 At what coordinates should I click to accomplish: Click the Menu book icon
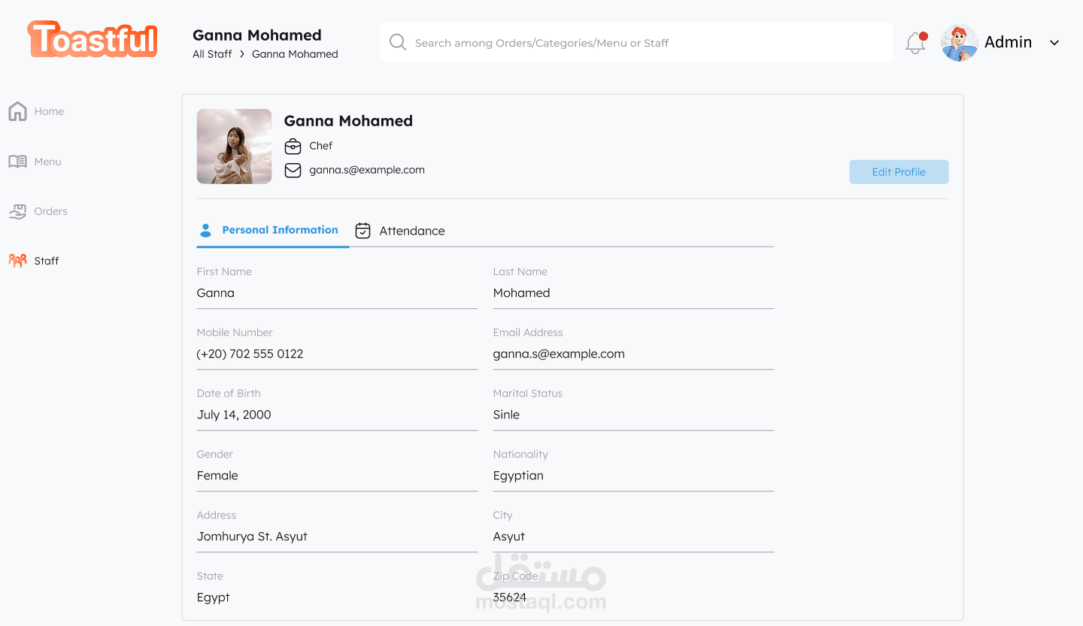point(17,162)
